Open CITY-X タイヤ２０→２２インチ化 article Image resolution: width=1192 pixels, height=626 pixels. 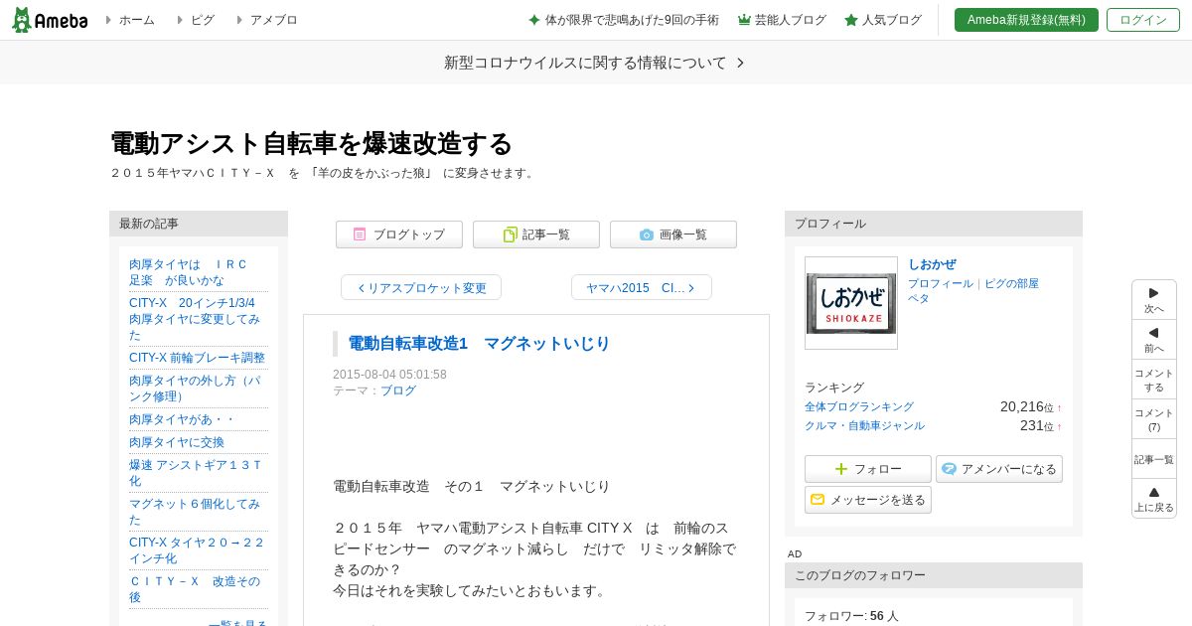197,550
